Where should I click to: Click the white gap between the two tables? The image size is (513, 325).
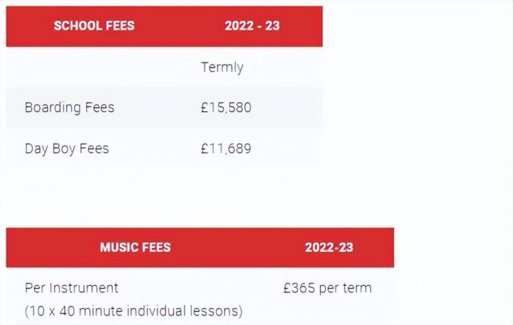[x=199, y=206]
